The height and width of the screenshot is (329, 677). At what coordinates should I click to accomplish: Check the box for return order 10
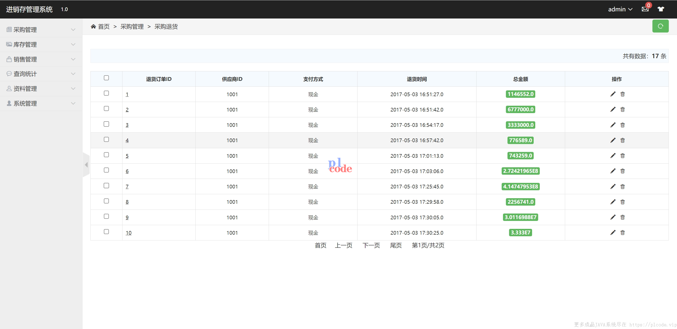106,231
